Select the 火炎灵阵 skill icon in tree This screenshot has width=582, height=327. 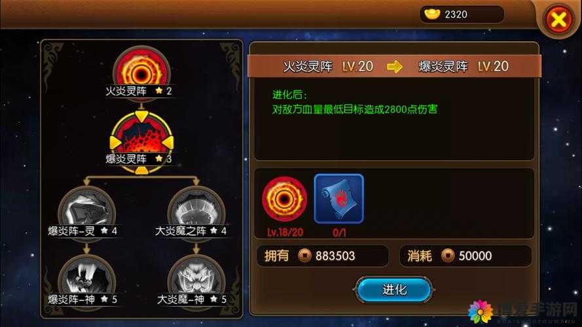[x=141, y=71]
